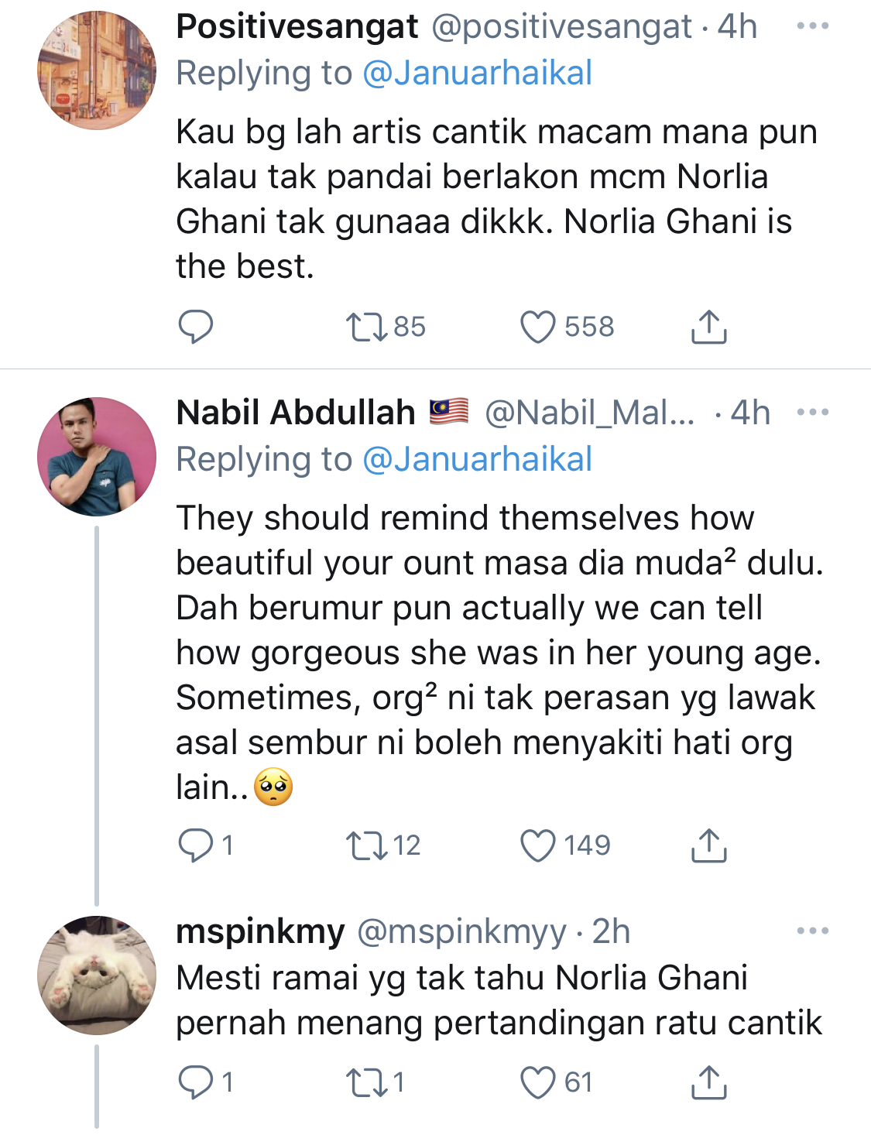Retweet Positivesangat's tweet with 85 retweets
The height and width of the screenshot is (1135, 871).
pyautogui.click(x=367, y=327)
